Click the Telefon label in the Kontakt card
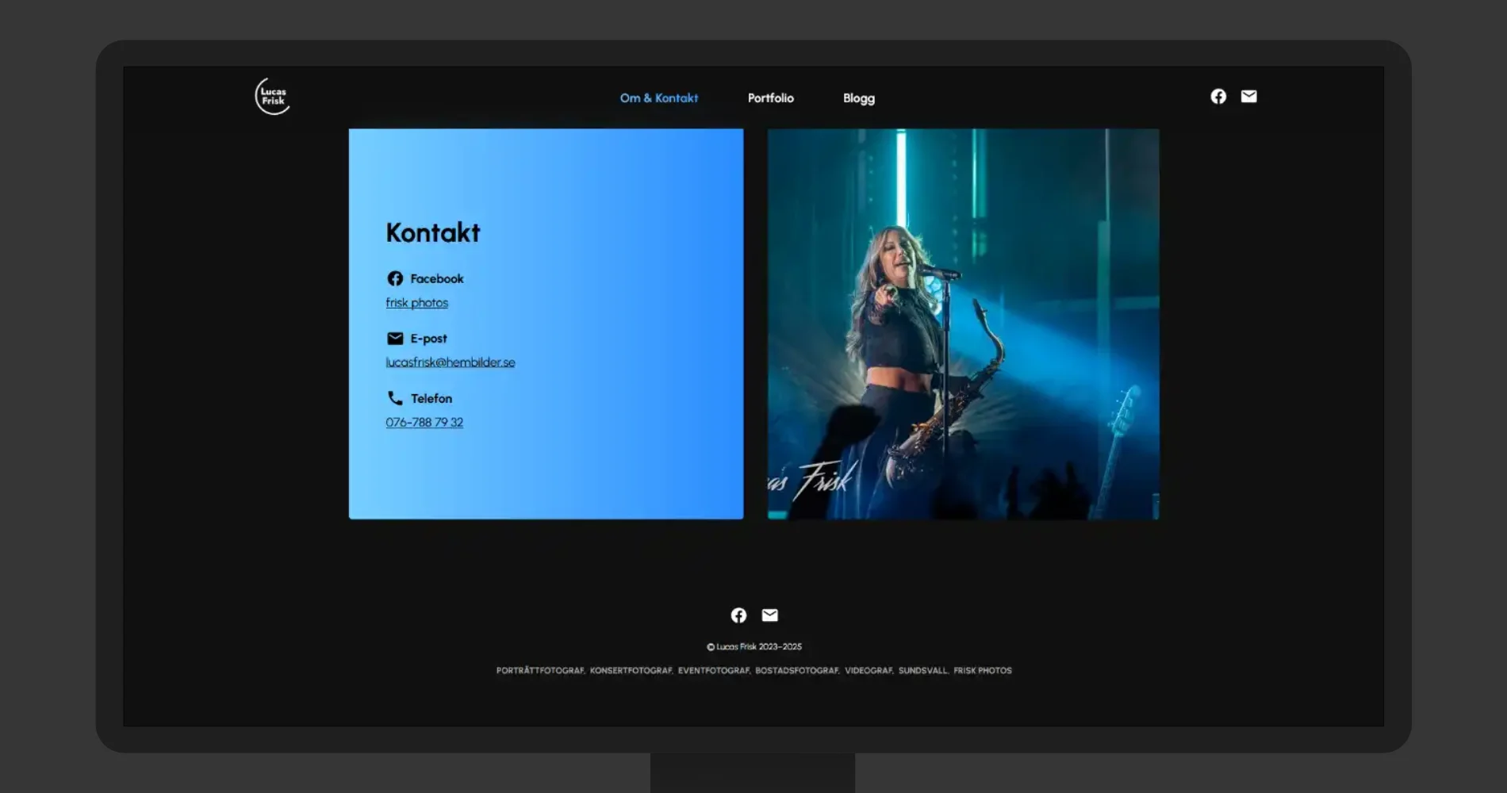1507x793 pixels. coord(431,399)
